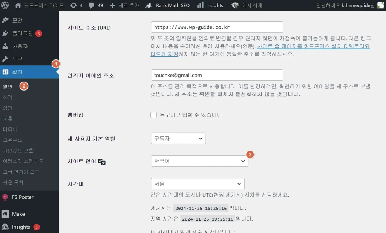Open site home icon 워드프레스 가이드
This screenshot has width=386, height=233.
tap(18, 5)
